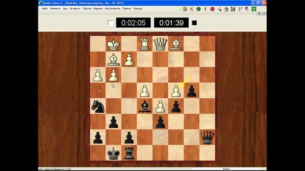
Task: Click the red X toolbar icon
Action: tap(192, 9)
